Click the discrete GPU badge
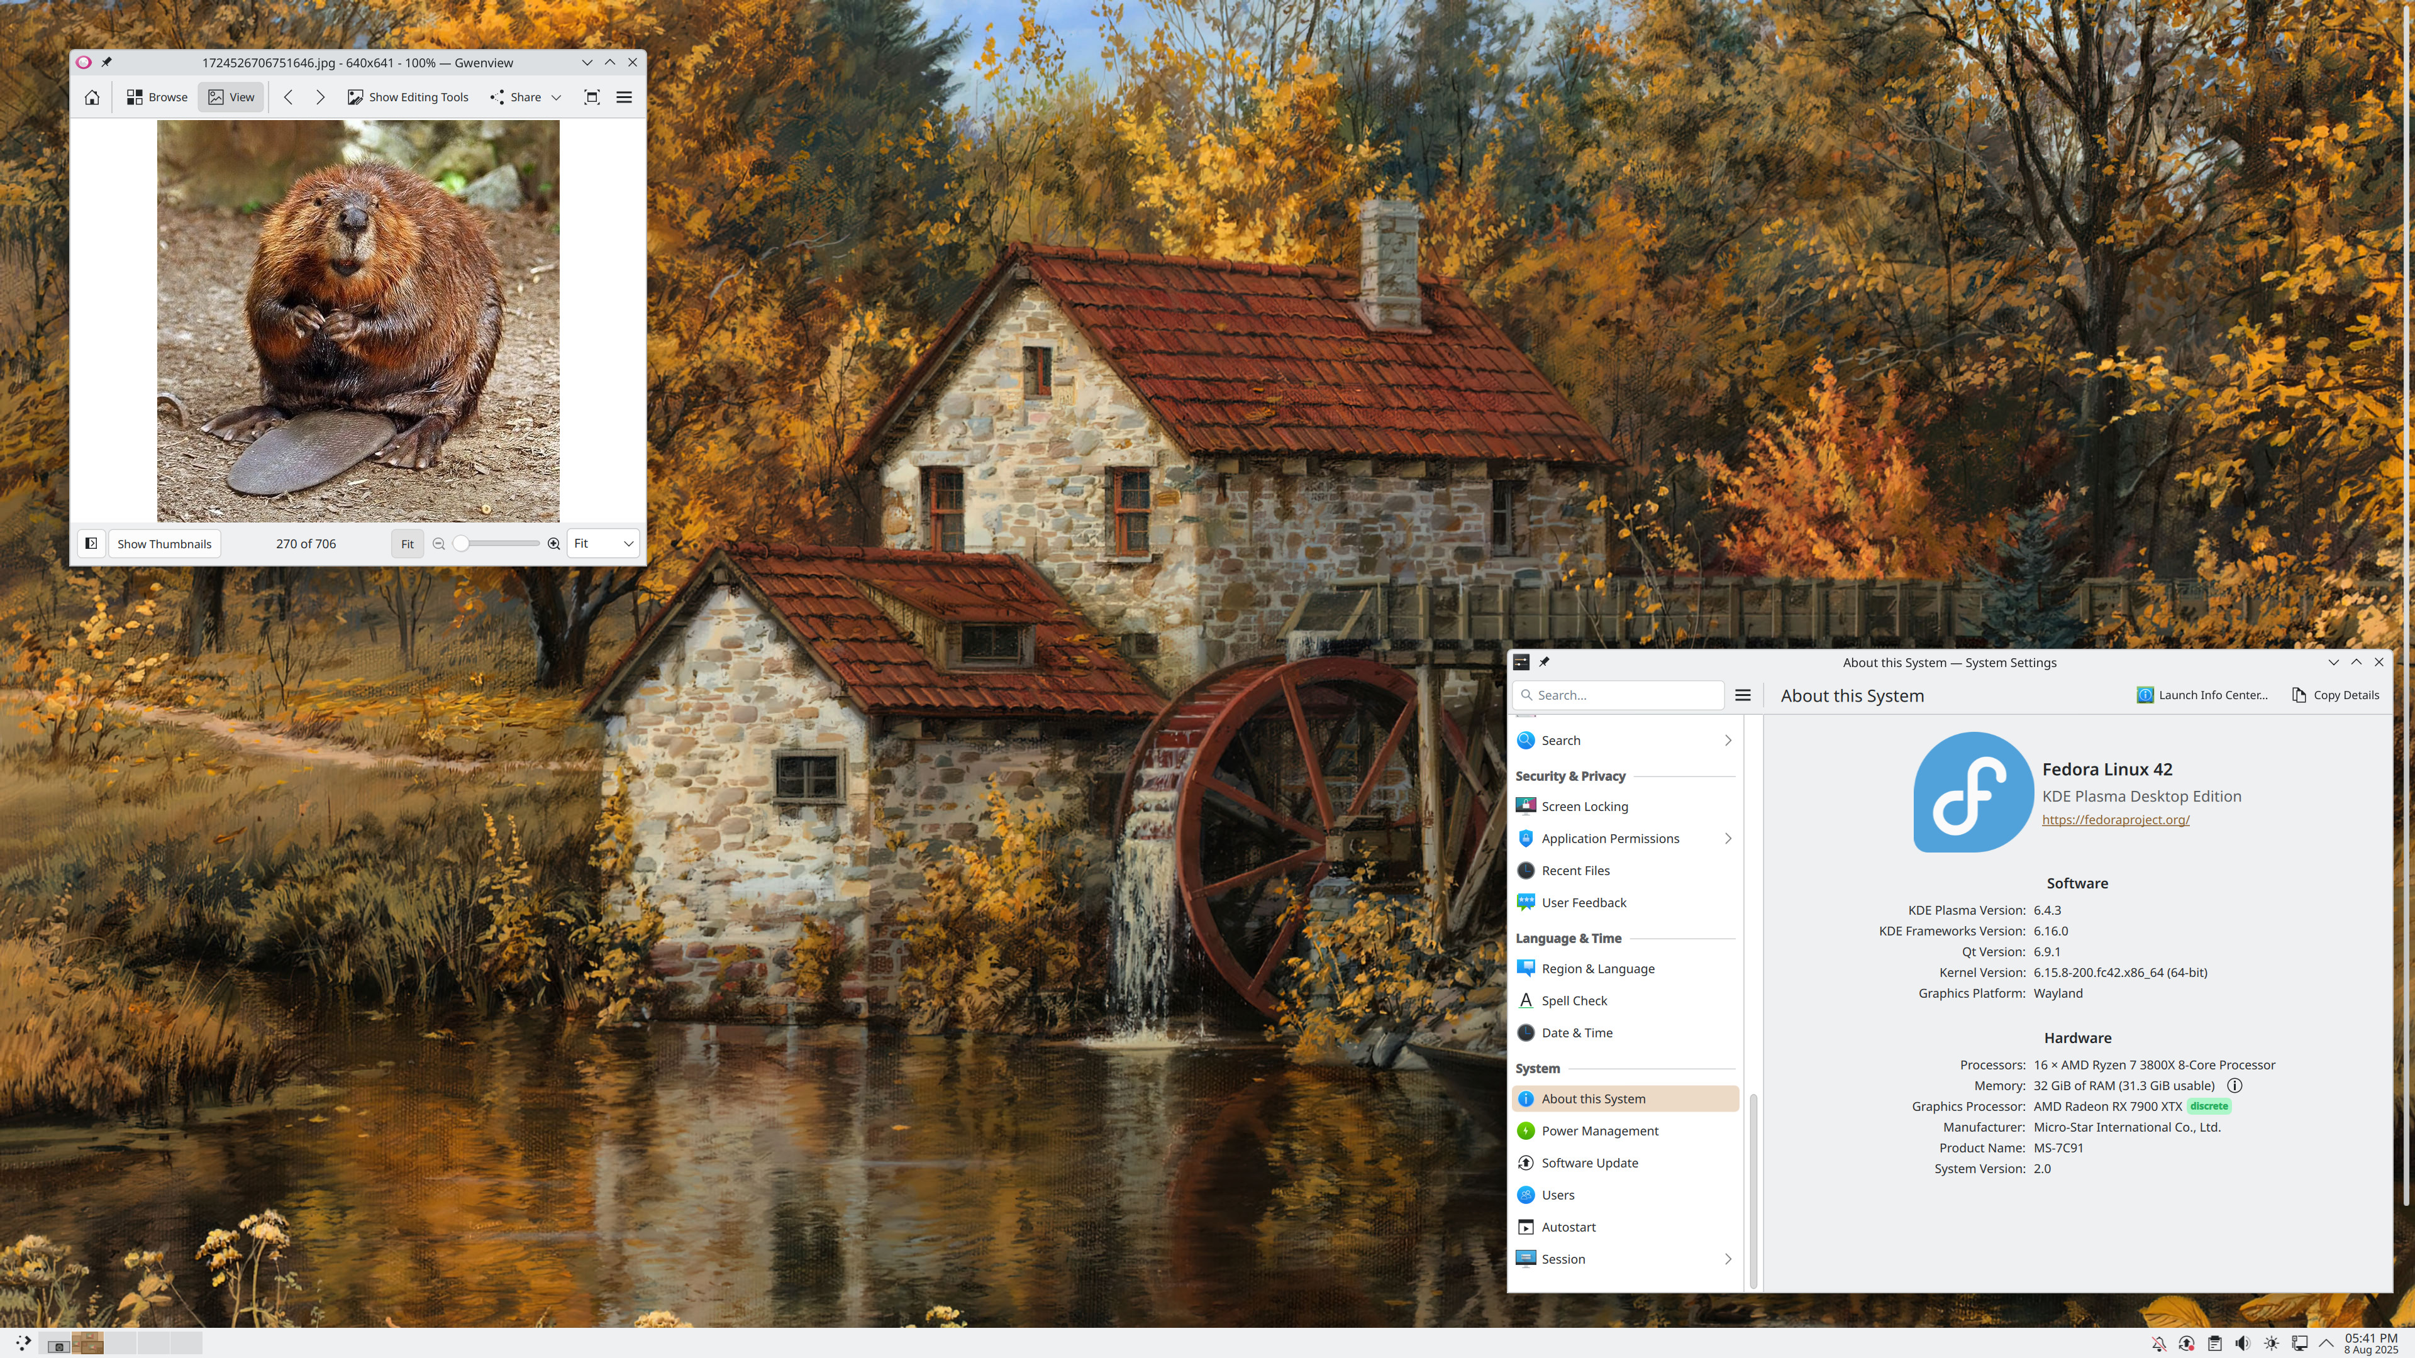The image size is (2415, 1358). [x=2209, y=1107]
